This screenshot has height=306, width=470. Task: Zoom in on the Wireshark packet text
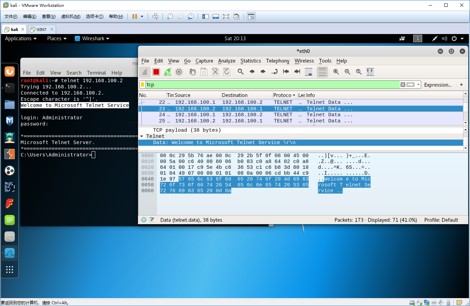point(336,72)
